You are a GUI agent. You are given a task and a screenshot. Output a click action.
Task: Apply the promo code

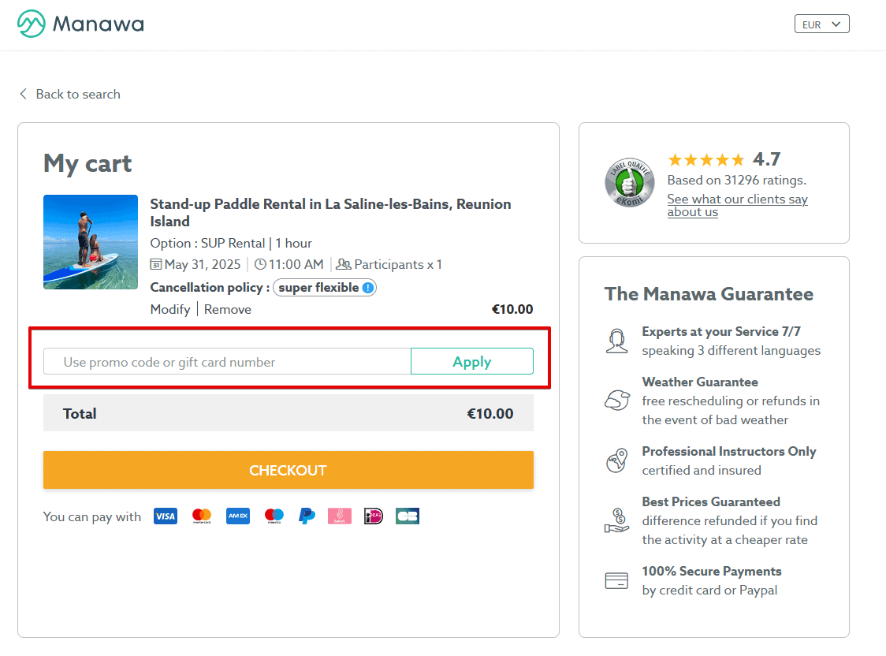pos(471,362)
